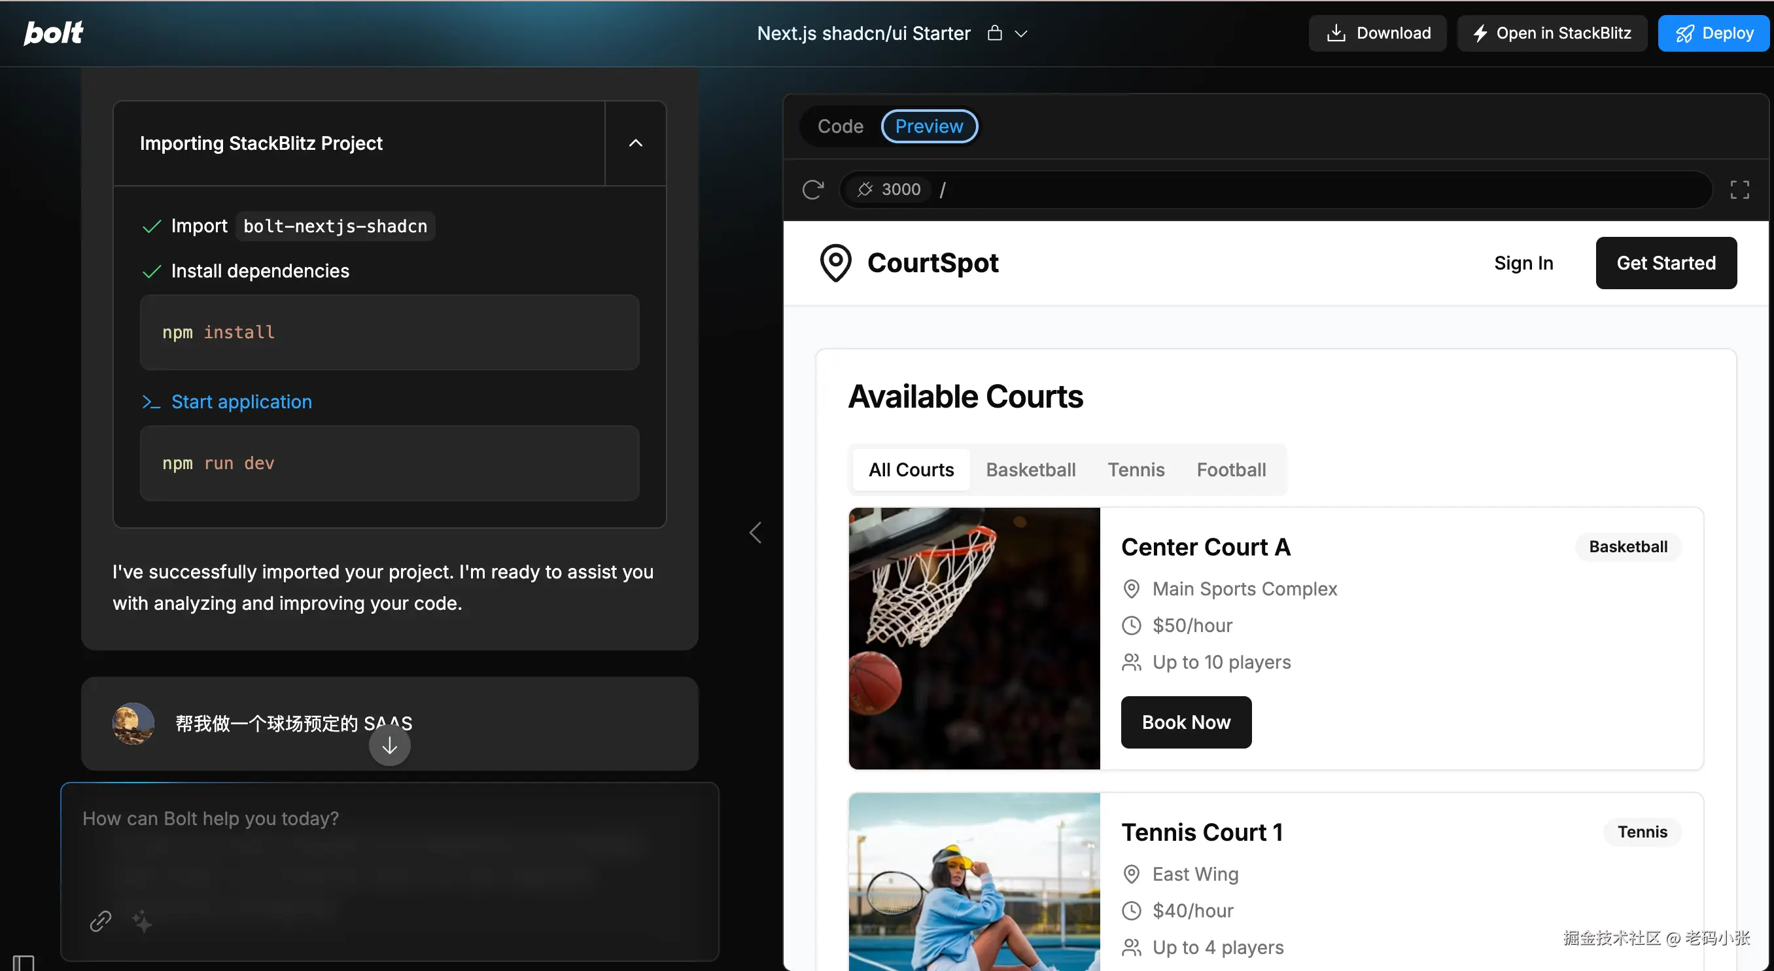Collapse the Importing StackBlitz Project section
The height and width of the screenshot is (971, 1774).
pos(636,143)
